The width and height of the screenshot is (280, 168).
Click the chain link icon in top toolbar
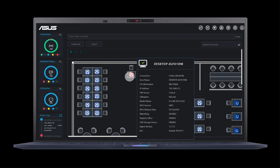point(201,28)
